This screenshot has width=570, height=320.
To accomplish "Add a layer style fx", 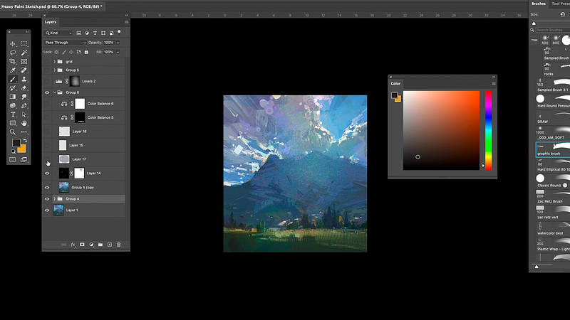I will (x=73, y=245).
